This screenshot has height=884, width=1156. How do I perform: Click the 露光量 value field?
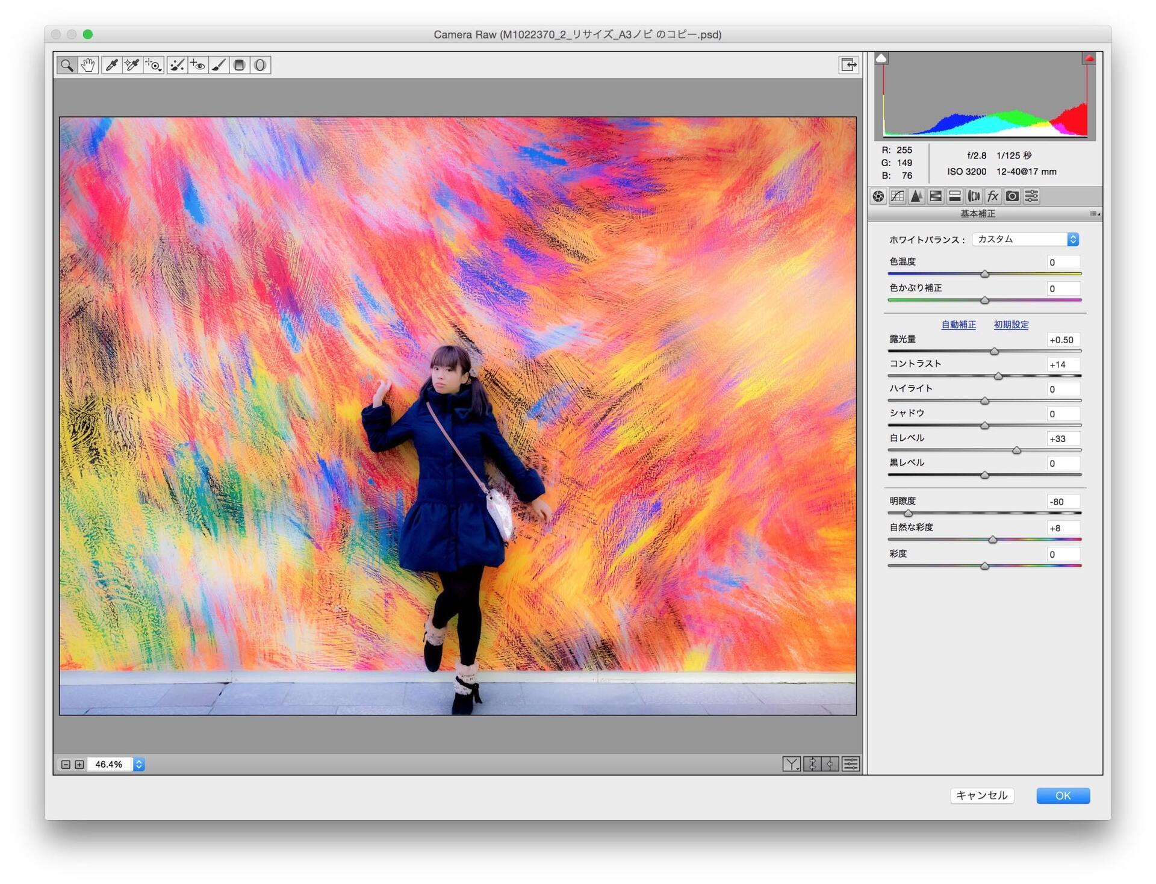click(x=1063, y=340)
